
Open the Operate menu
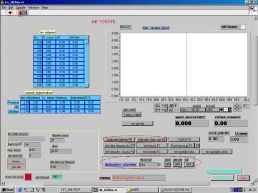tap(21, 8)
